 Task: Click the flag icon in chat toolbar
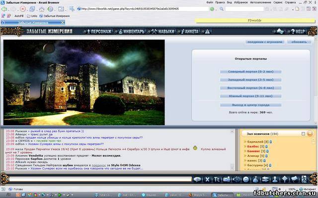point(294,179)
